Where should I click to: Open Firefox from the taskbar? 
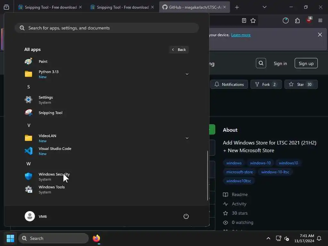tap(96, 238)
